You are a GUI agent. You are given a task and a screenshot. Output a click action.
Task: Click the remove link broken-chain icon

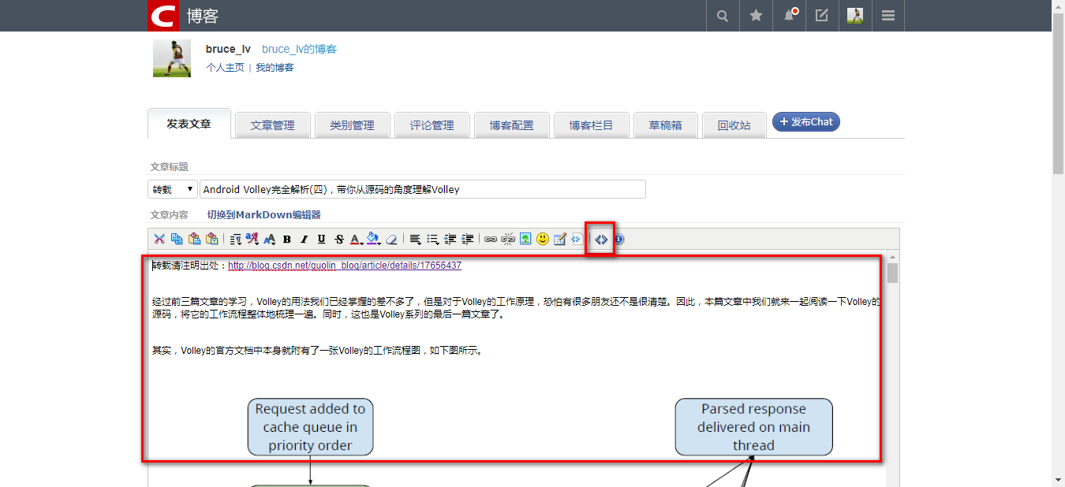(x=508, y=239)
